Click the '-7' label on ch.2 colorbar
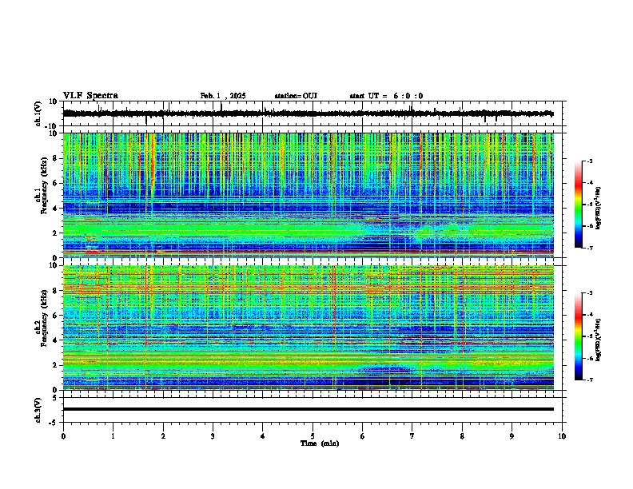The height and width of the screenshot is (489, 633). click(589, 380)
